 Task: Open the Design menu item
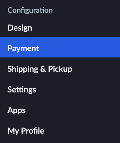pyautogui.click(x=60, y=28)
